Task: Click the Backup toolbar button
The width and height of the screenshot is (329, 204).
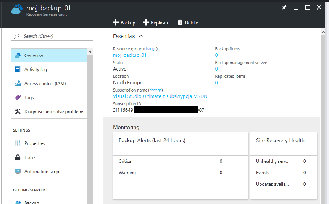Action: (x=124, y=22)
